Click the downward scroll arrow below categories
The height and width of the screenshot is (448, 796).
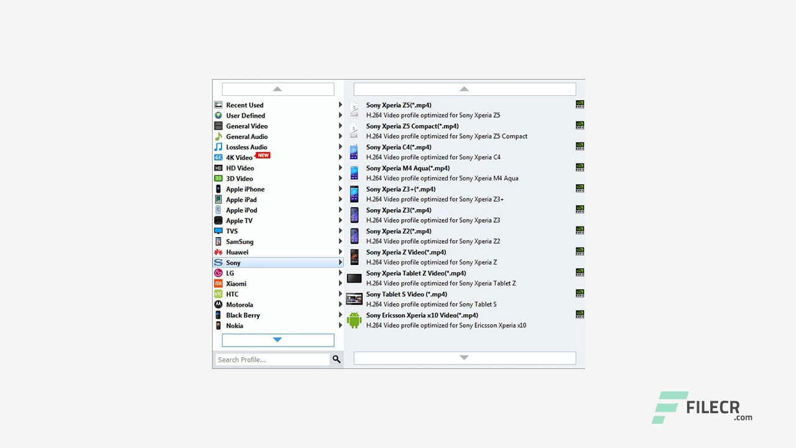click(277, 340)
